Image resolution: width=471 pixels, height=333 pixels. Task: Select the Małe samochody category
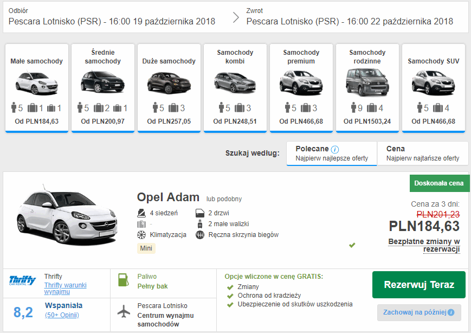[x=37, y=88]
